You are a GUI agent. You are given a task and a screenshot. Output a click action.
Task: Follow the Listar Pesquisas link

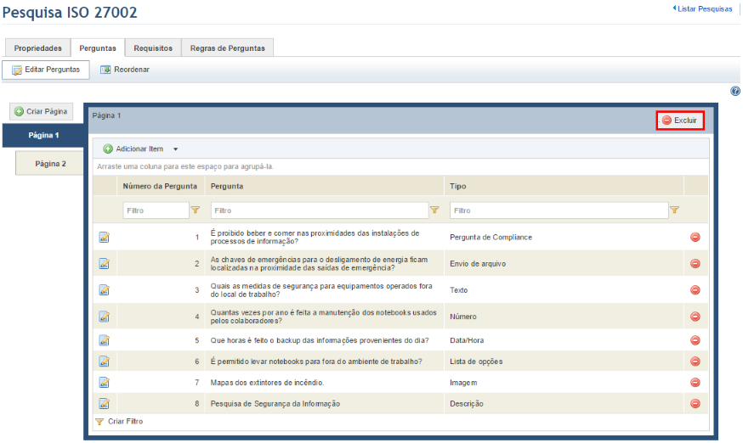pos(703,8)
